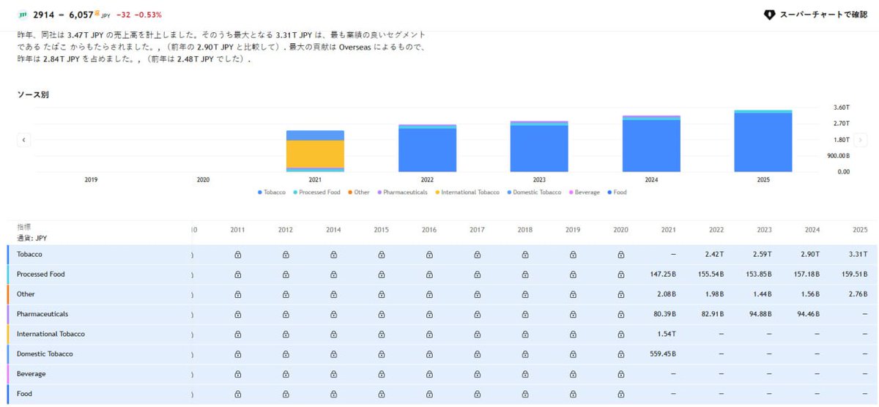This screenshot has width=879, height=407.
Task: Open the スーパーチャートで確認 button
Action: tap(815, 15)
